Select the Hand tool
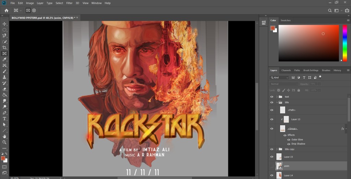Image resolution: width=351 pixels, height=179 pixels. click(x=4, y=136)
